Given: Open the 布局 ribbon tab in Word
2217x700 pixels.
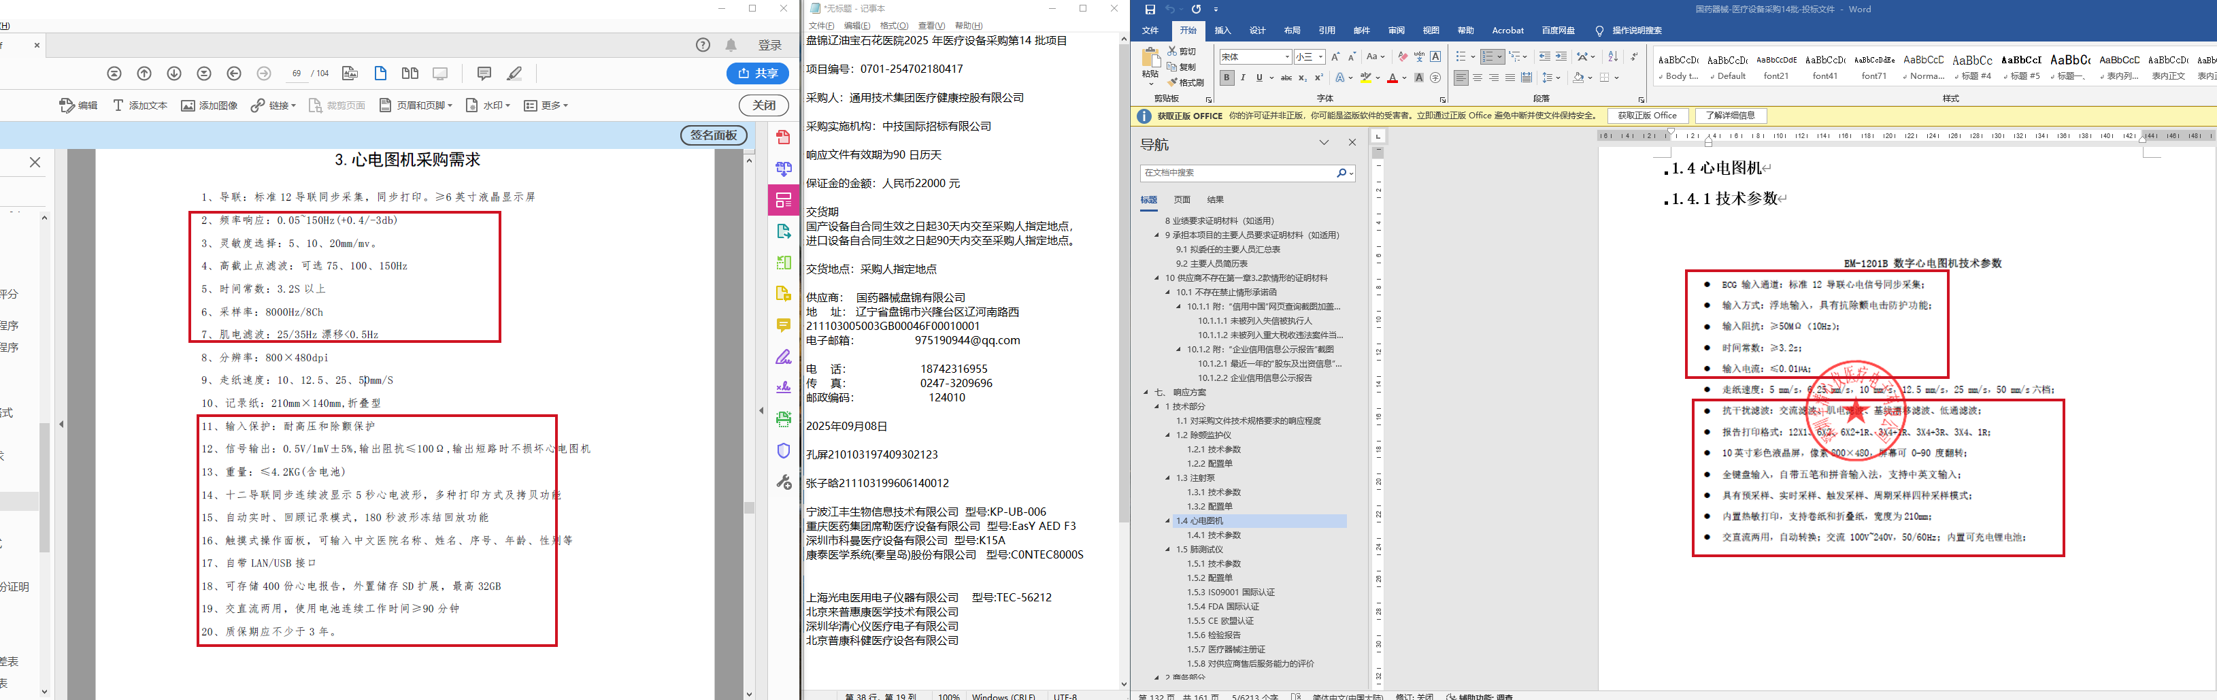Looking at the screenshot, I should (1292, 31).
